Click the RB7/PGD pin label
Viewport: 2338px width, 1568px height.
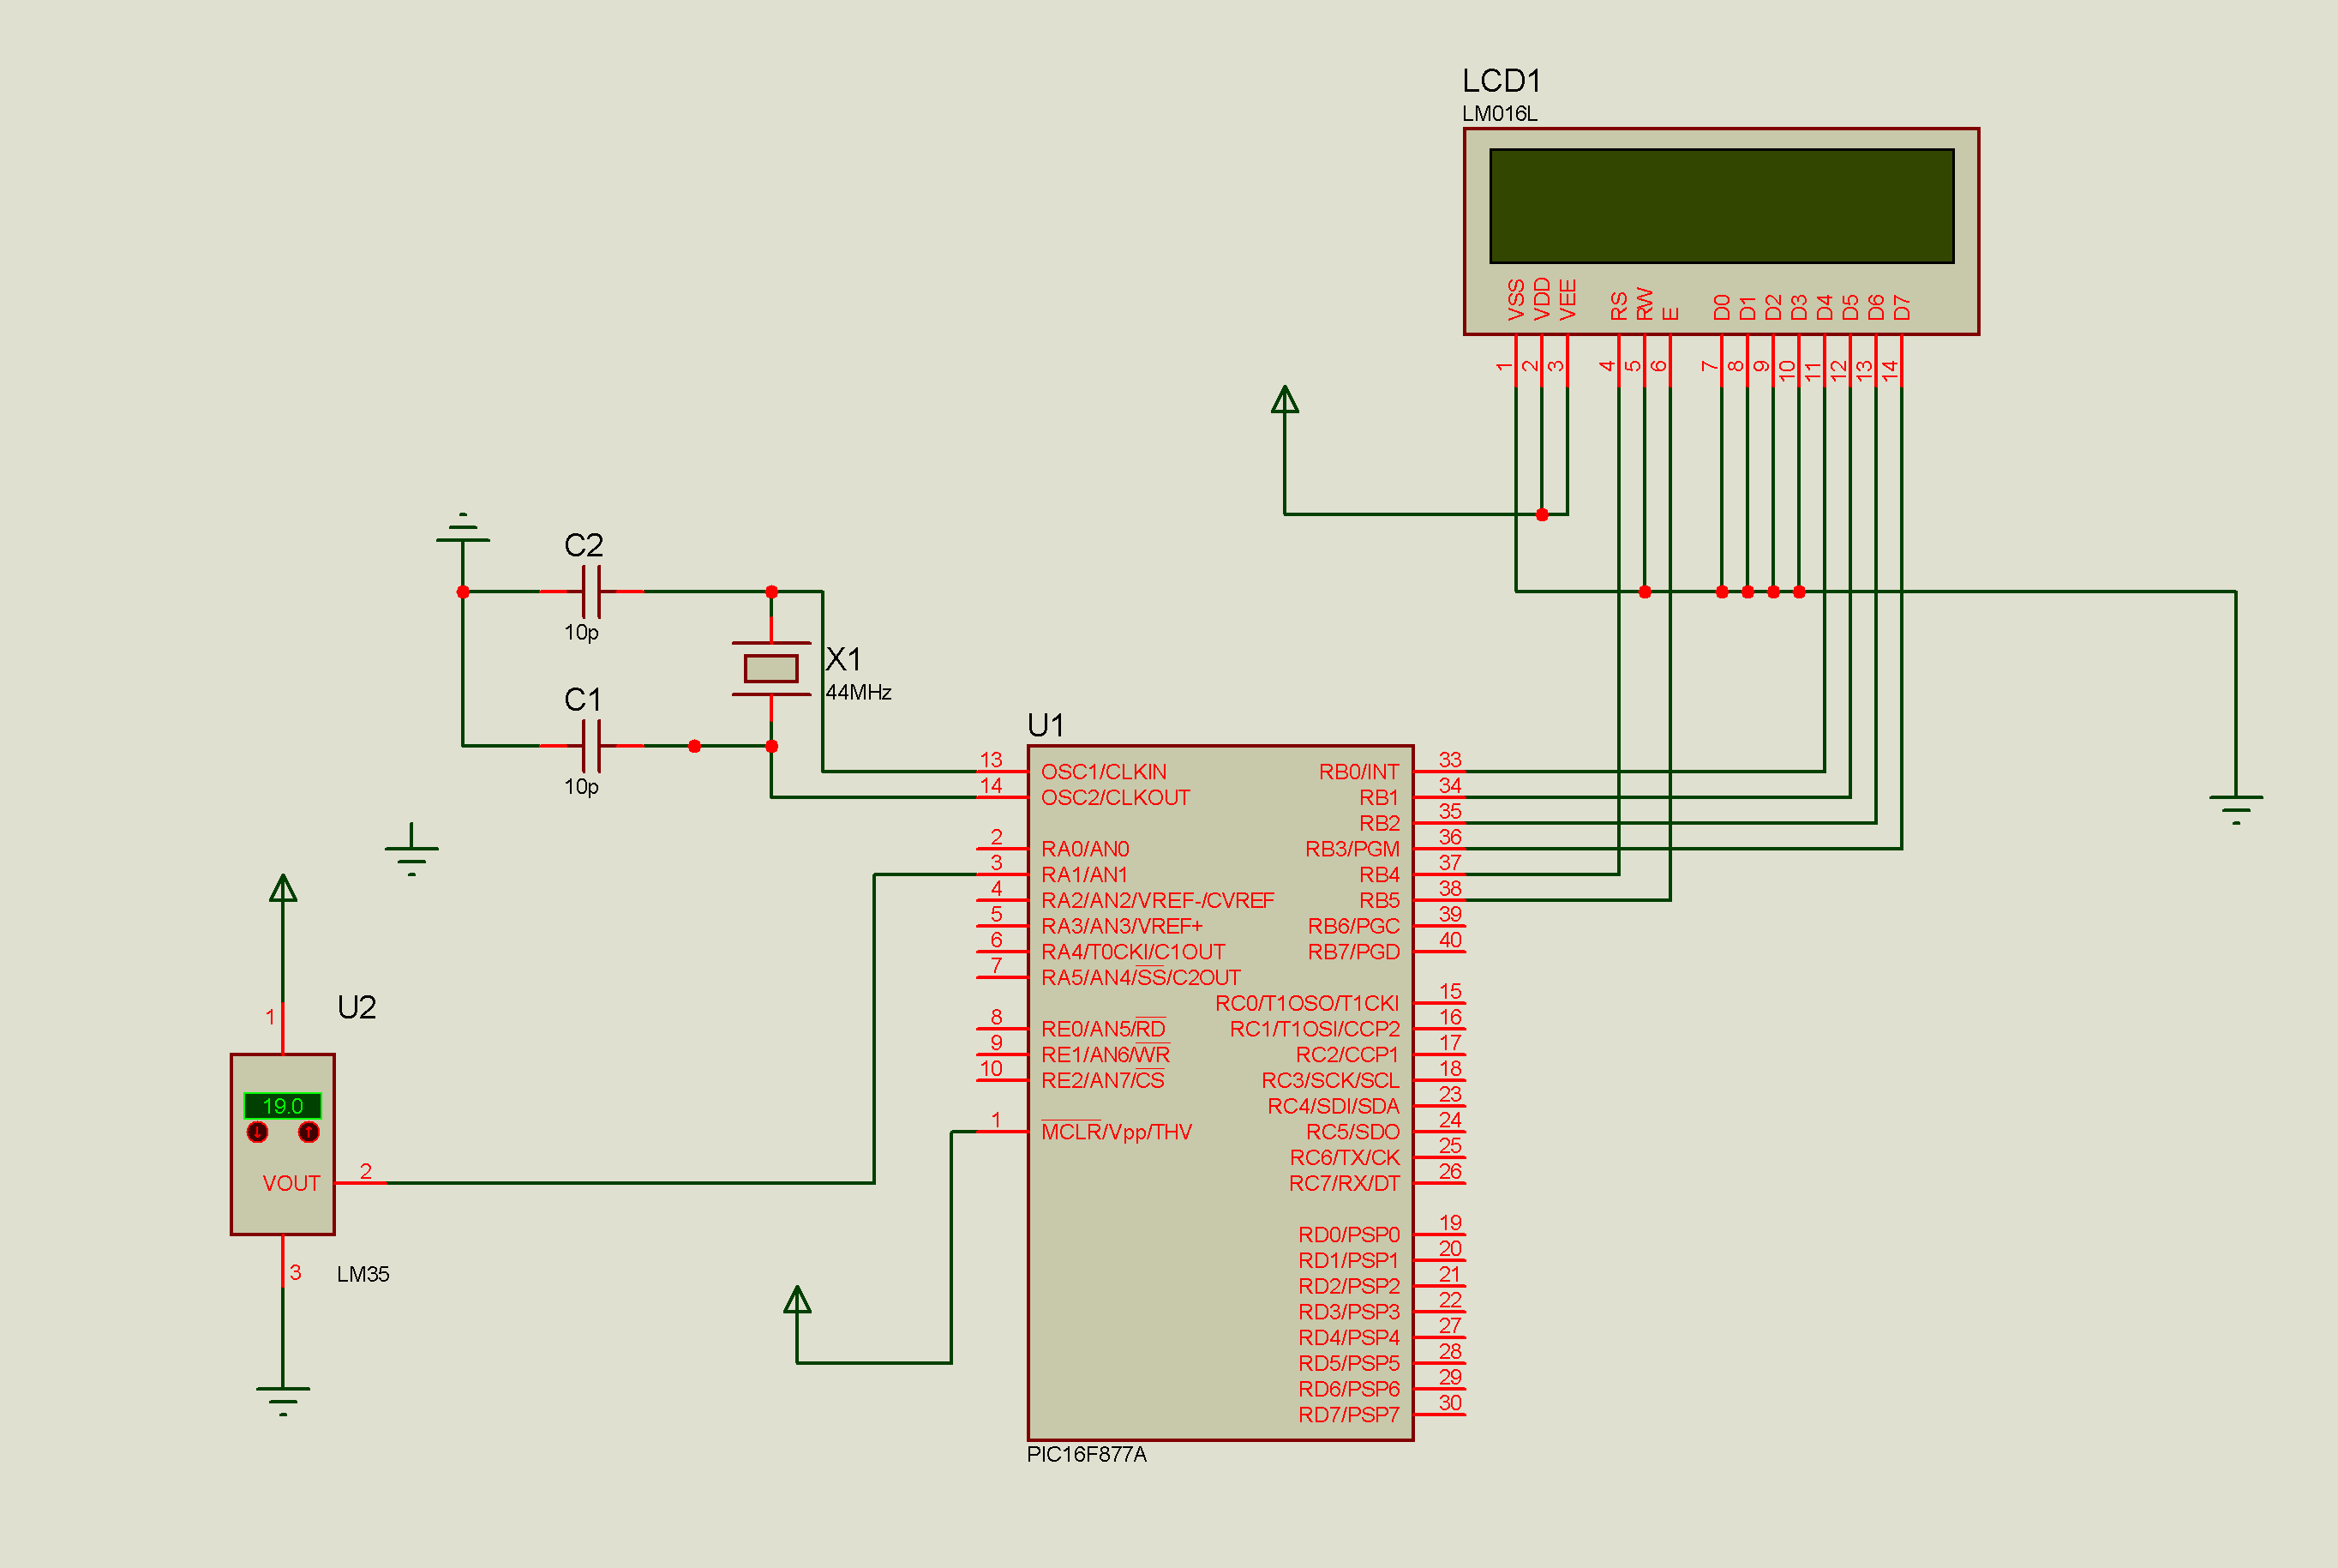1353,952
